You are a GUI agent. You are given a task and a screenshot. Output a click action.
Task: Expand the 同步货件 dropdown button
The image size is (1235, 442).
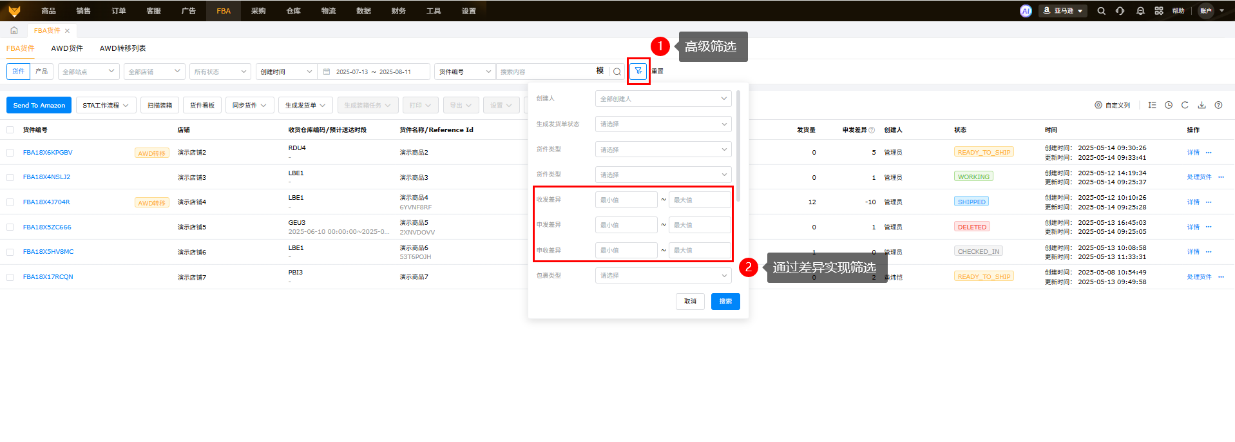click(250, 105)
